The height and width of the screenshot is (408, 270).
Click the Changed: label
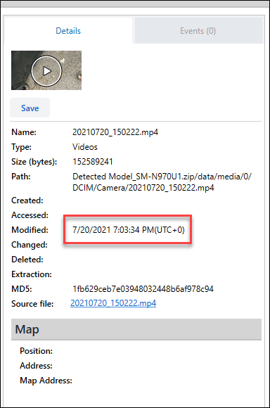point(30,245)
